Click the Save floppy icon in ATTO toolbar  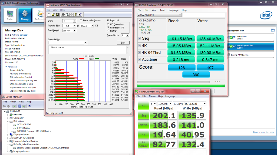click(57, 15)
